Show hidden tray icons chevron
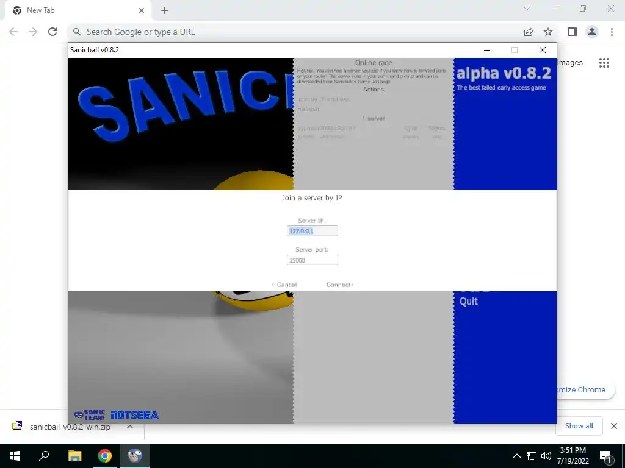 pos(516,456)
